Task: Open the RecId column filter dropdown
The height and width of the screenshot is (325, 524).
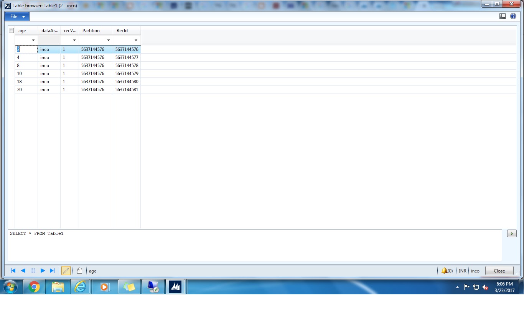Action: pos(136,40)
